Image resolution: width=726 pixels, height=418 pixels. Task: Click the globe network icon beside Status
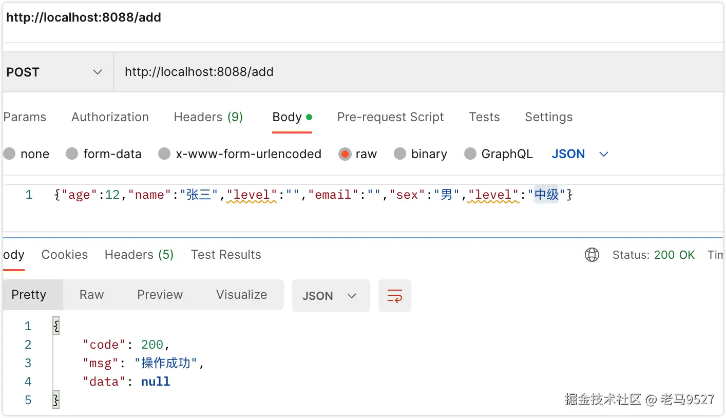(592, 255)
